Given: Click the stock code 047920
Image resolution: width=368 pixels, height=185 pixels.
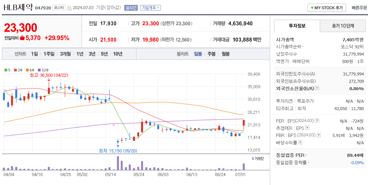Looking at the screenshot, I should (43, 8).
